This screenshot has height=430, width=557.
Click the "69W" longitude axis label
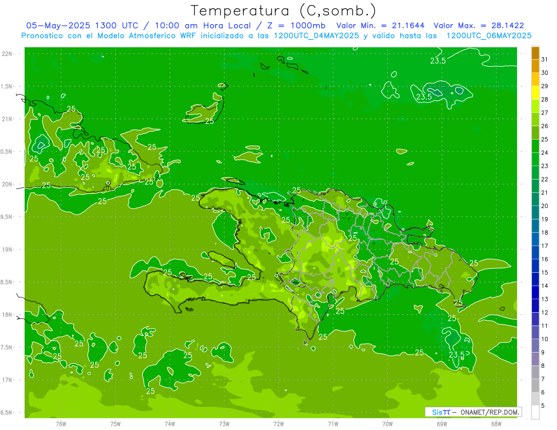tap(442, 424)
